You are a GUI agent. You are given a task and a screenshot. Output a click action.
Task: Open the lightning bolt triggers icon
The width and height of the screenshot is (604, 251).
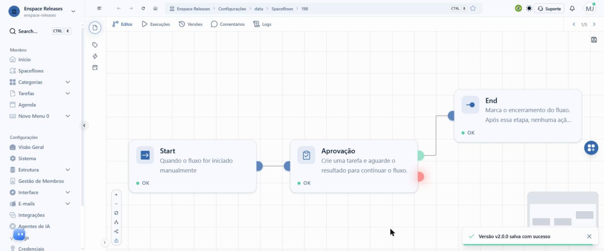coord(95,56)
